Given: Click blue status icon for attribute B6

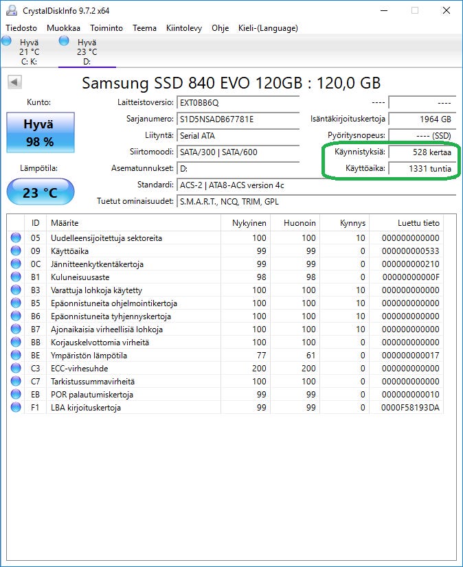Looking at the screenshot, I should pyautogui.click(x=16, y=316).
